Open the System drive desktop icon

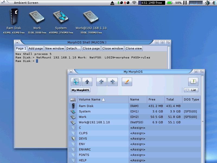(61, 17)
